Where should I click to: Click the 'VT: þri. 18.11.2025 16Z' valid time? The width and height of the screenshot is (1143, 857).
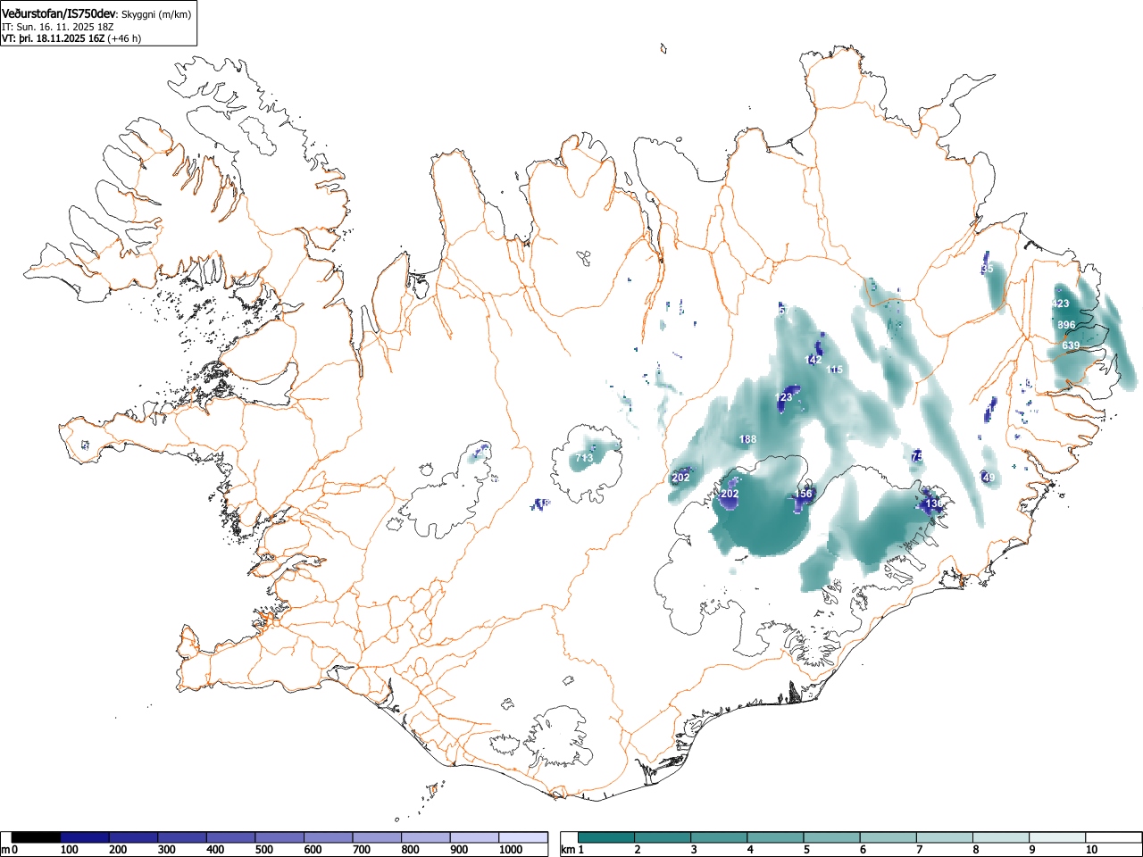click(53, 38)
